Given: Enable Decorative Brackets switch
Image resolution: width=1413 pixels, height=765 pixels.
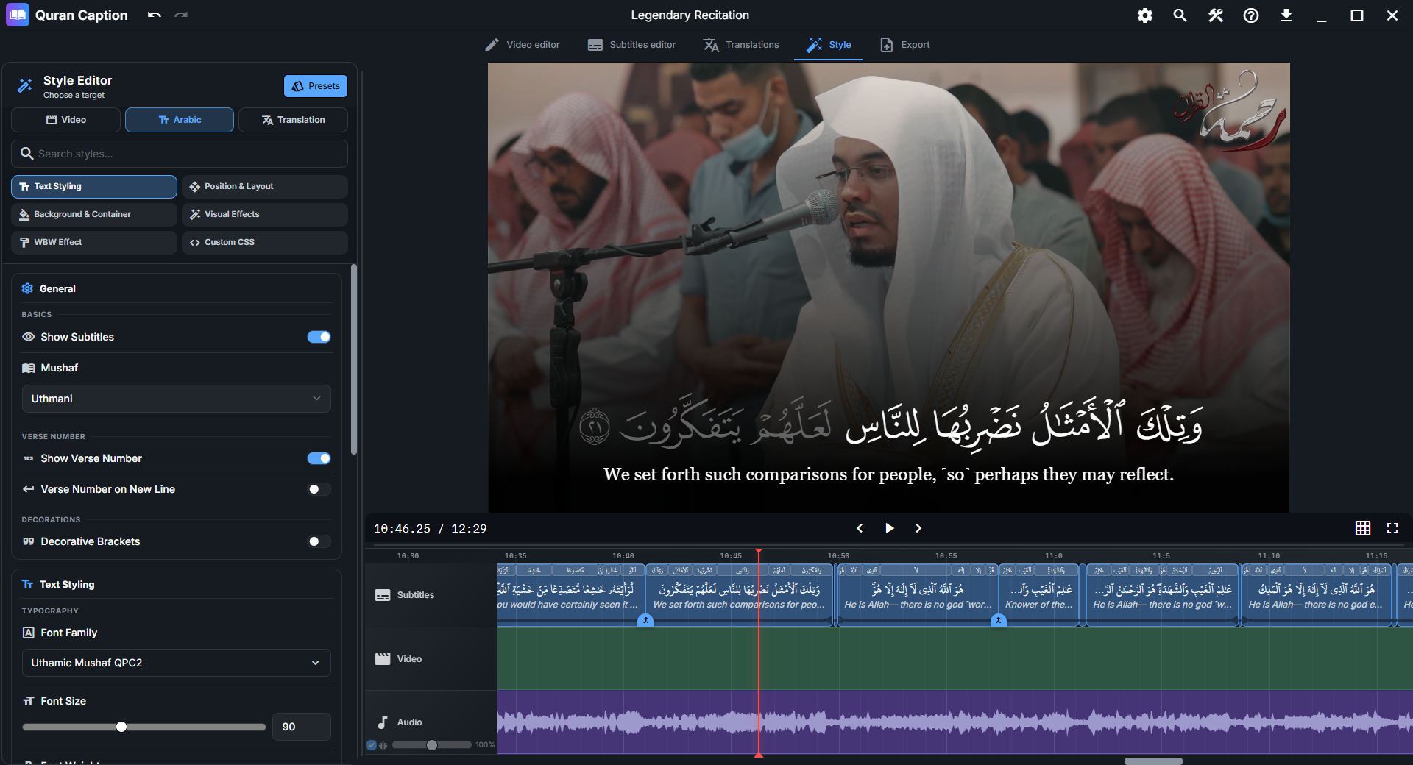Looking at the screenshot, I should pyautogui.click(x=319, y=541).
